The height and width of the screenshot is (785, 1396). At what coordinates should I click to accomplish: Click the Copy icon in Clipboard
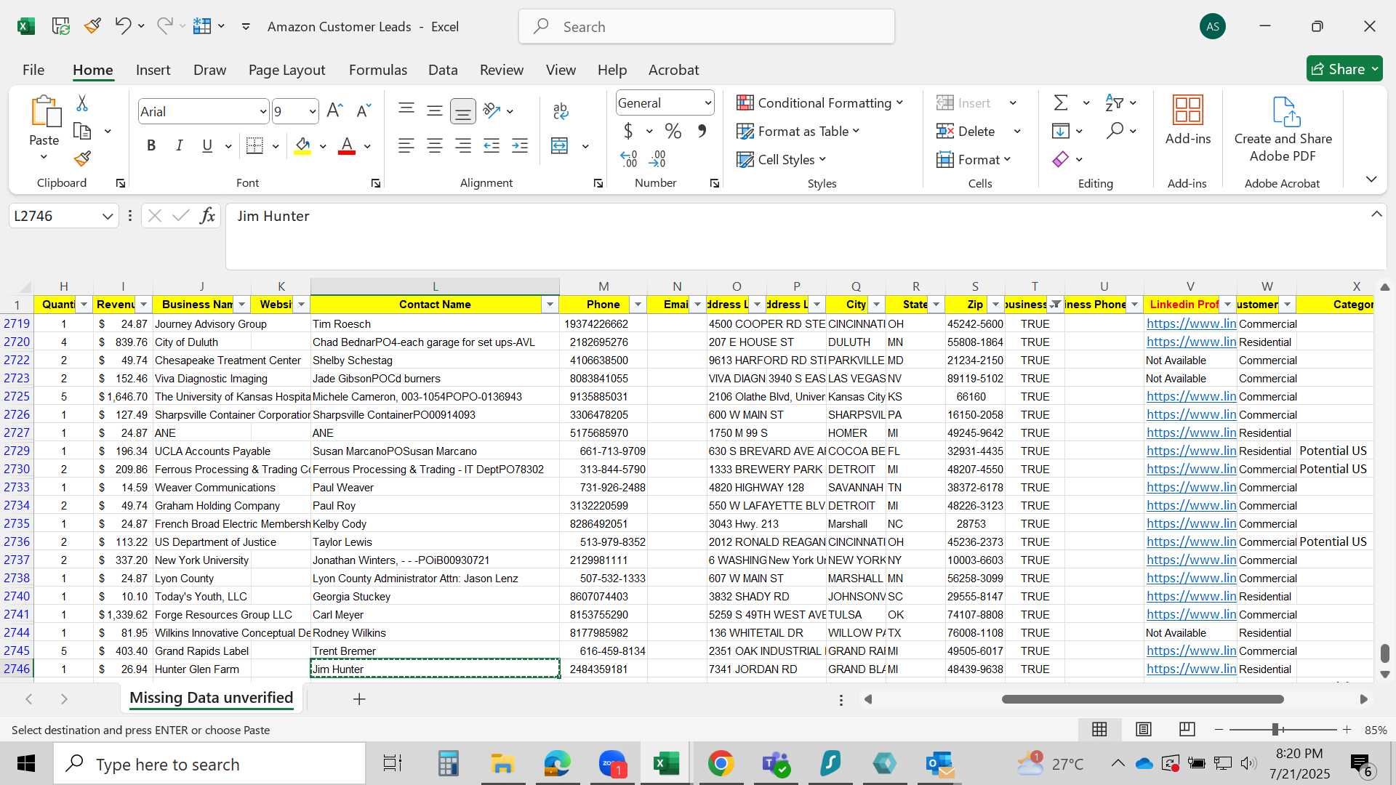click(82, 132)
